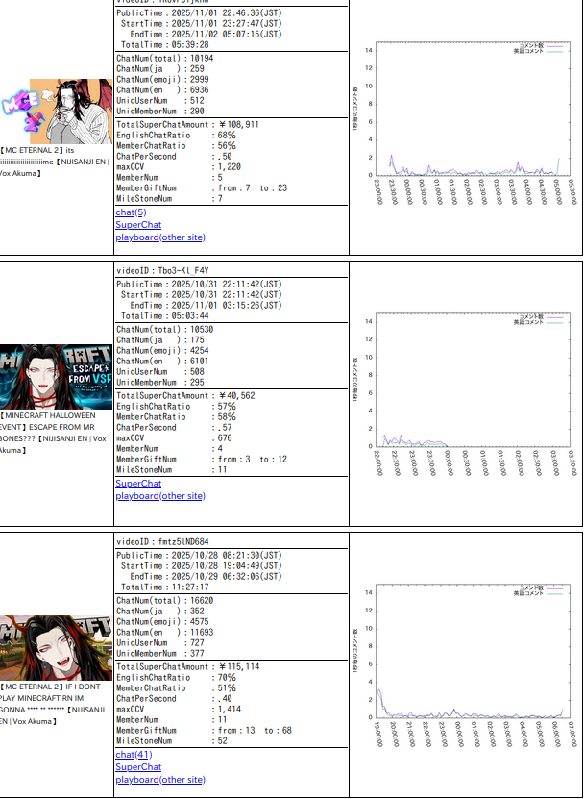Click ChatNum(total) 10530 row
The image size is (584, 799).
[x=165, y=329]
